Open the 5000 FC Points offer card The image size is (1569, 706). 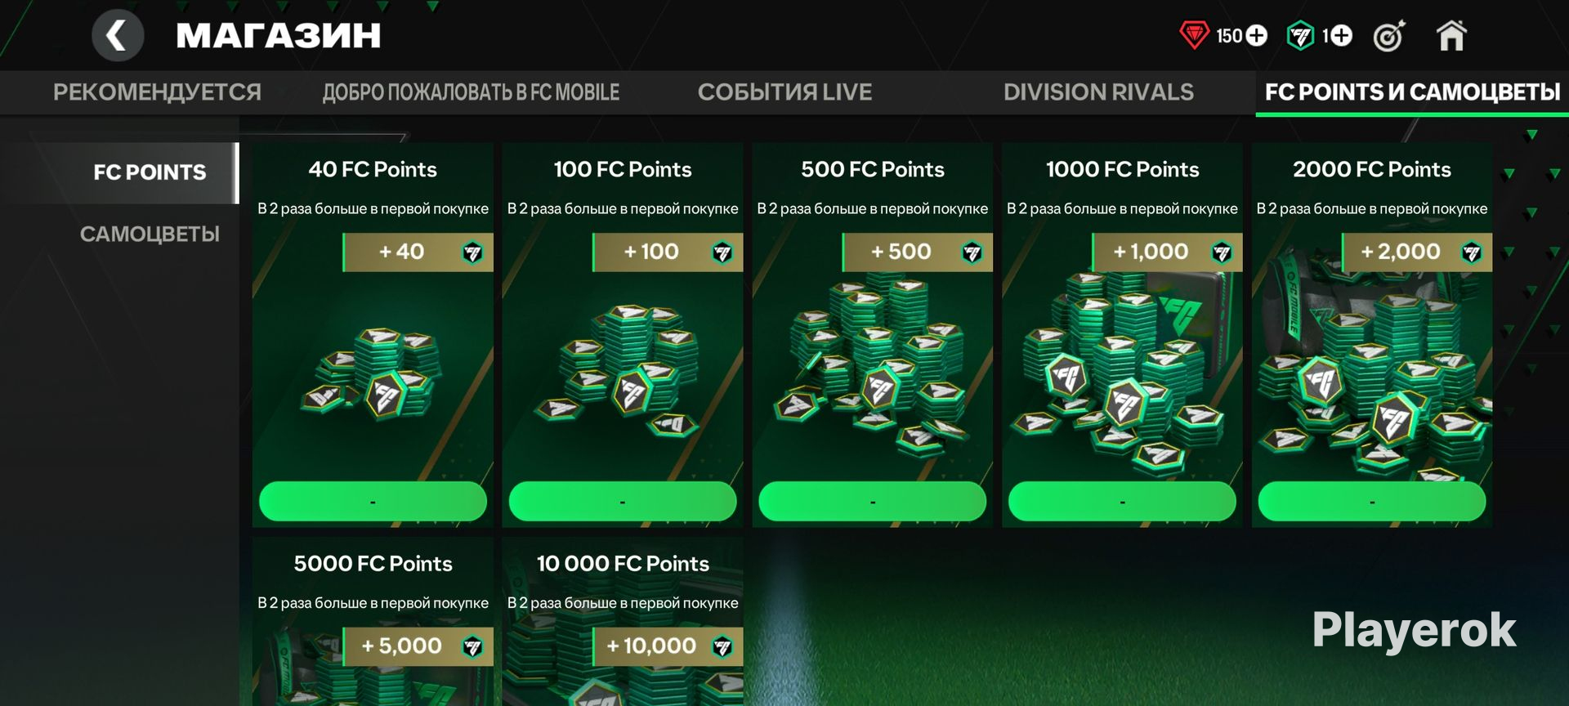tap(373, 621)
